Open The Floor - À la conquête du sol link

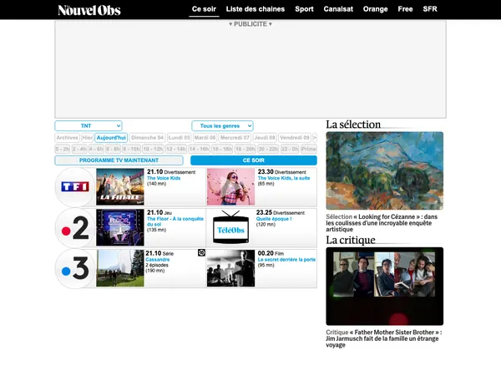[x=175, y=221]
